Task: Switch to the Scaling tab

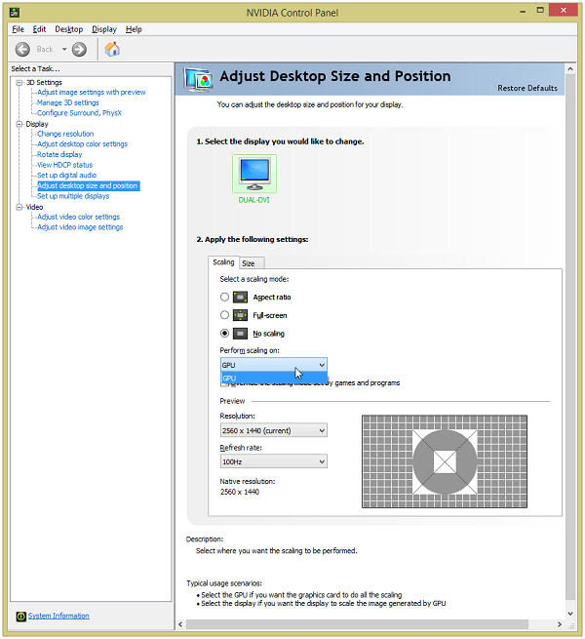Action: (x=223, y=262)
